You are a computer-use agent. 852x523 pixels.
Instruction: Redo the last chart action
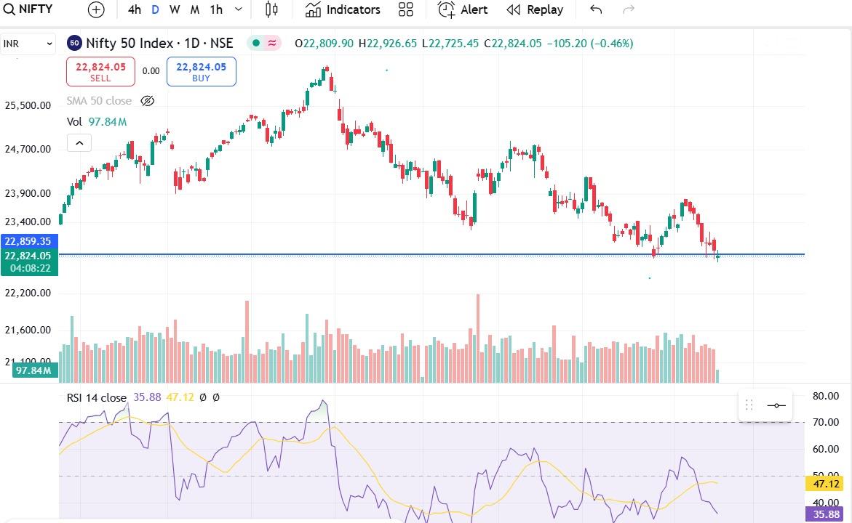coord(629,9)
